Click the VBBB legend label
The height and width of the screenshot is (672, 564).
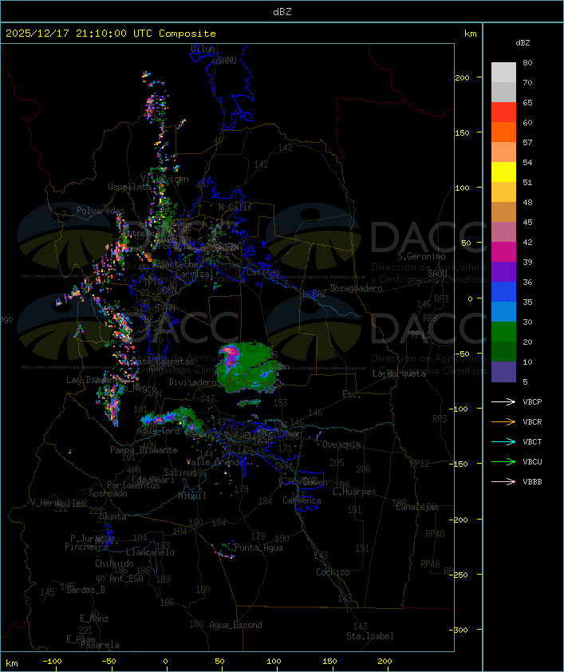[532, 482]
